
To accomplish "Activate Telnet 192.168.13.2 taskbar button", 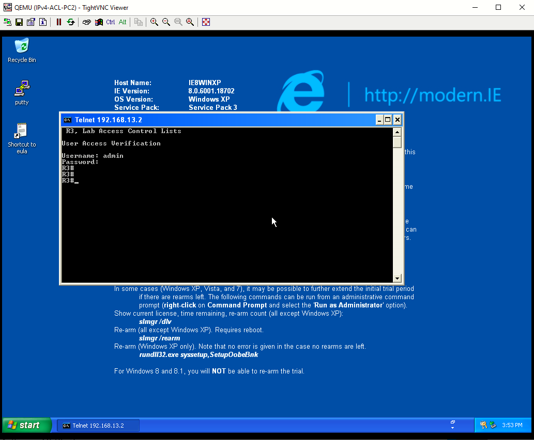I will click(98, 426).
